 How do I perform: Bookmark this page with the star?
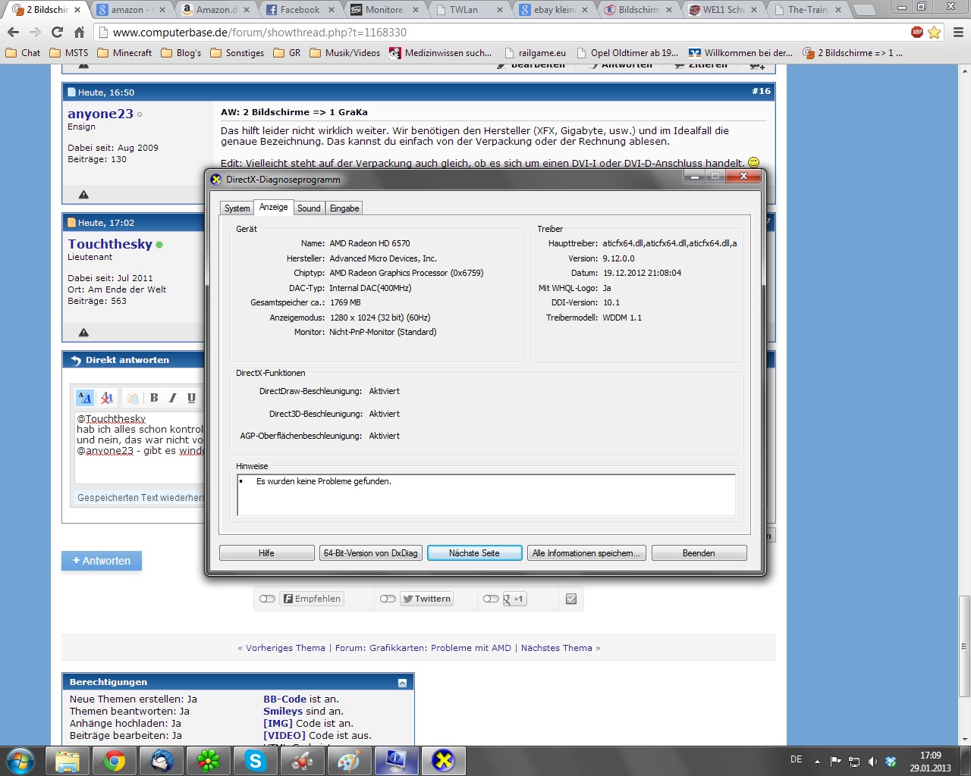coord(935,33)
